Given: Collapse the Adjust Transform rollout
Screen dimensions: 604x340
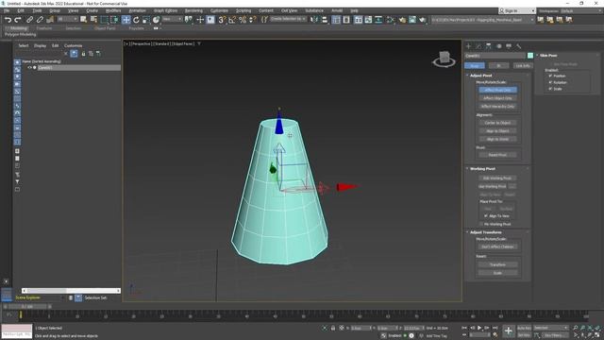Looking at the screenshot, I should [485, 232].
